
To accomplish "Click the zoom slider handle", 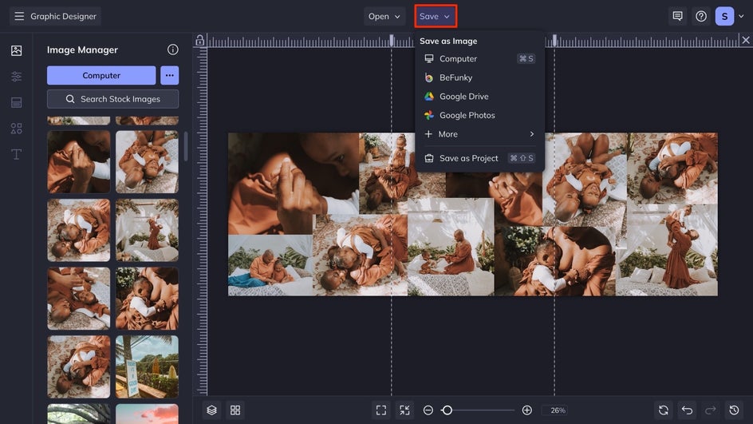I will 447,410.
